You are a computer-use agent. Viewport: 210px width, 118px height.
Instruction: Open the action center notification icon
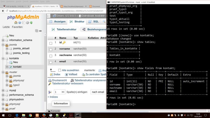click(206, 115)
